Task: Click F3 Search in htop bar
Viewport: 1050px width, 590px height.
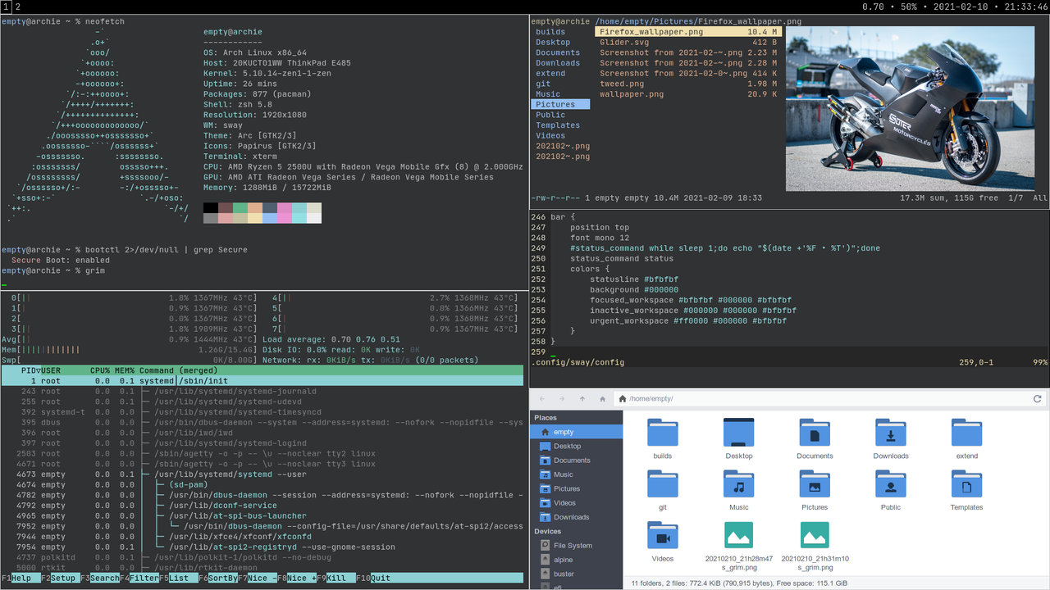Action: 100,578
